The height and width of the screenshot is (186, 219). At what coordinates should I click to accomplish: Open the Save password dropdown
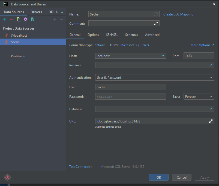[x=211, y=96]
